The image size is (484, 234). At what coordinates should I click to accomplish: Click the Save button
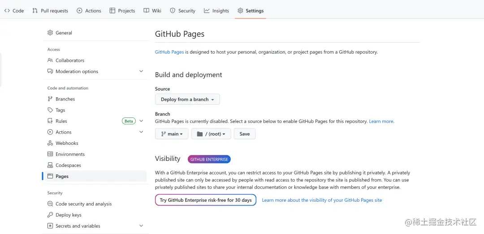[245, 134]
